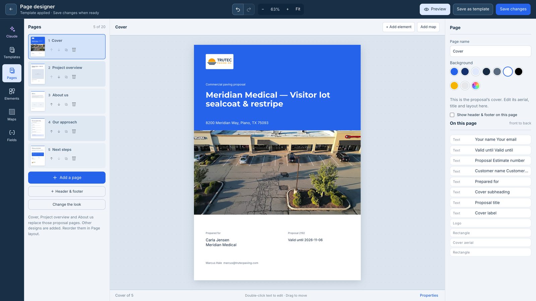Screen dimensions: 536x301
Task: Move Project overview page down
Action: coord(59,77)
